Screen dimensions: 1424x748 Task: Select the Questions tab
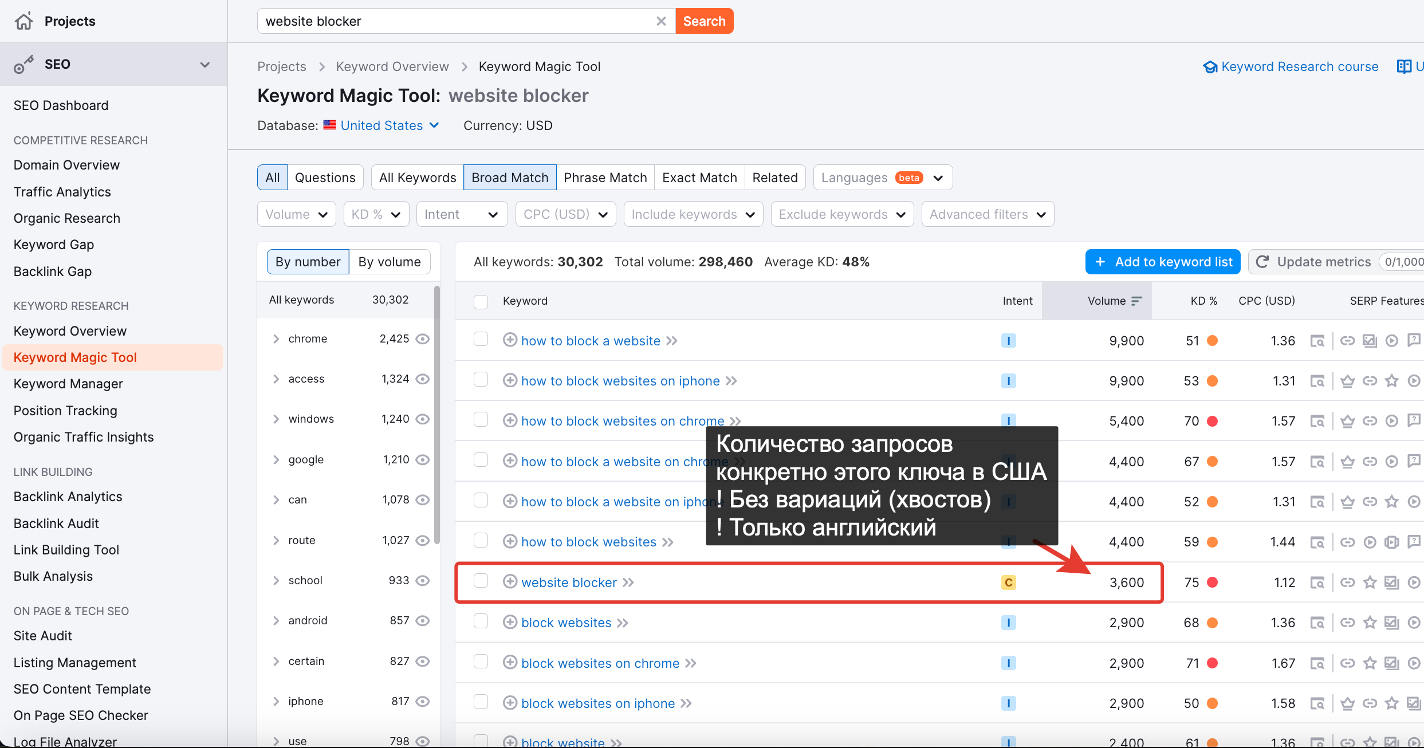pos(325,178)
